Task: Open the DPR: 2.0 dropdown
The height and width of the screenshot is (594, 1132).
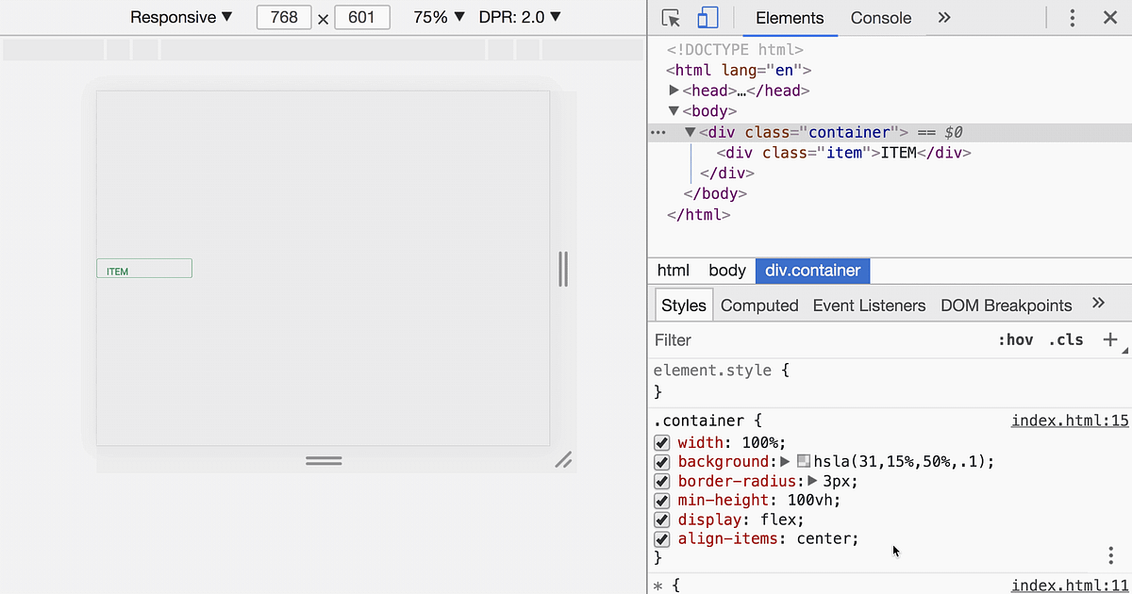Action: [520, 17]
